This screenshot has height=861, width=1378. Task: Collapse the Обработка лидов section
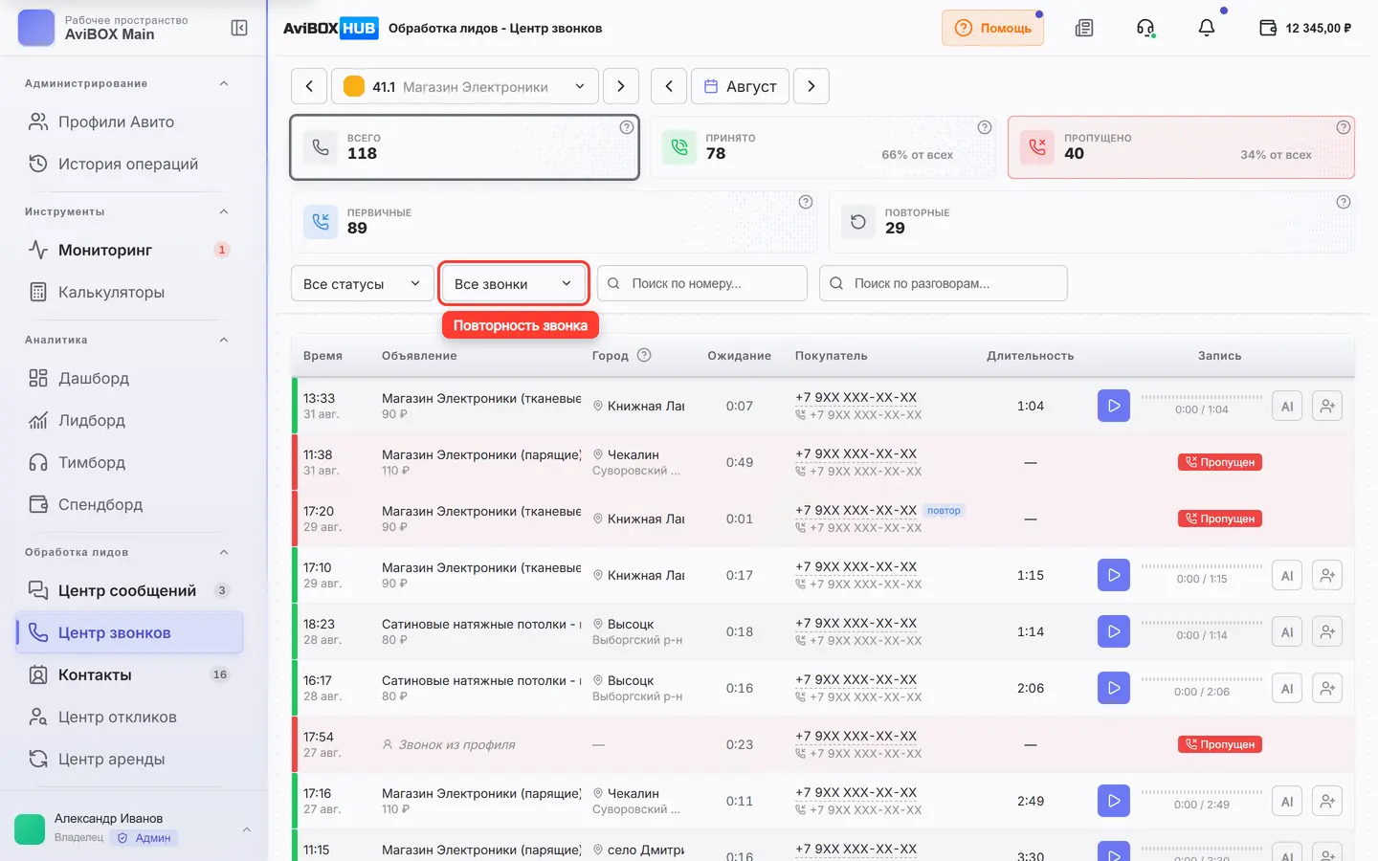(x=224, y=552)
